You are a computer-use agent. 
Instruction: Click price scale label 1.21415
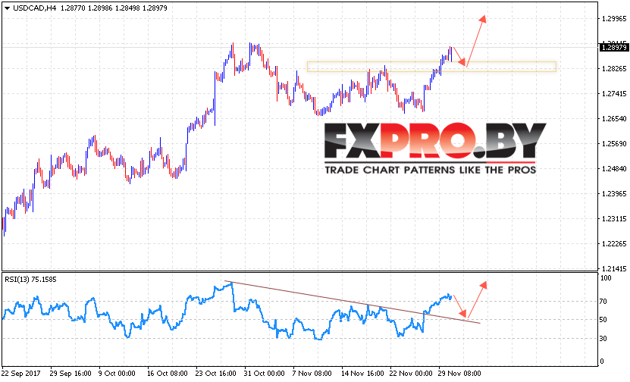614,268
